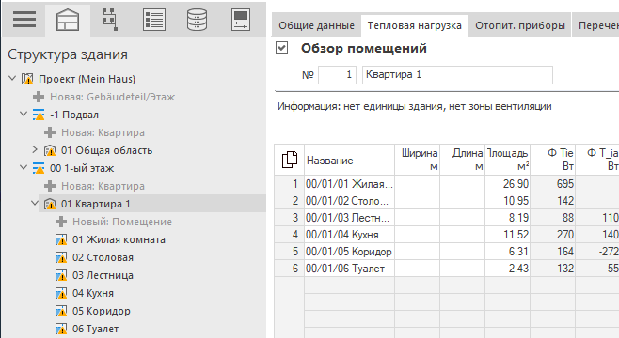
Task: Select table row 00/01/02 Столо...
Action: pyautogui.click(x=349, y=201)
